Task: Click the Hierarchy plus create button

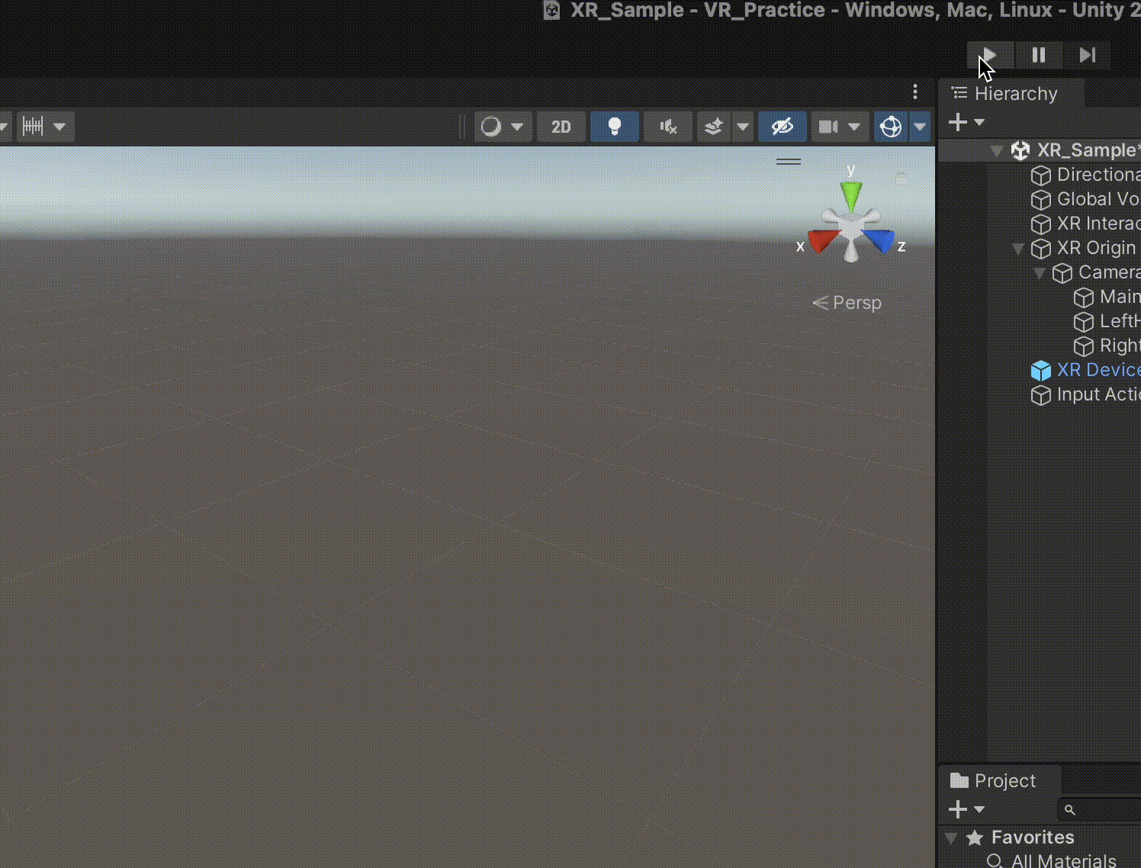Action: coord(958,122)
